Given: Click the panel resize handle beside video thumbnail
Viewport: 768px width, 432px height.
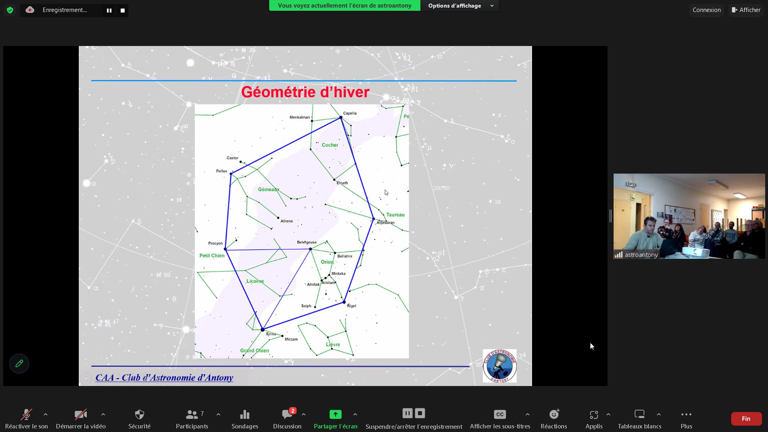Looking at the screenshot, I should point(610,216).
